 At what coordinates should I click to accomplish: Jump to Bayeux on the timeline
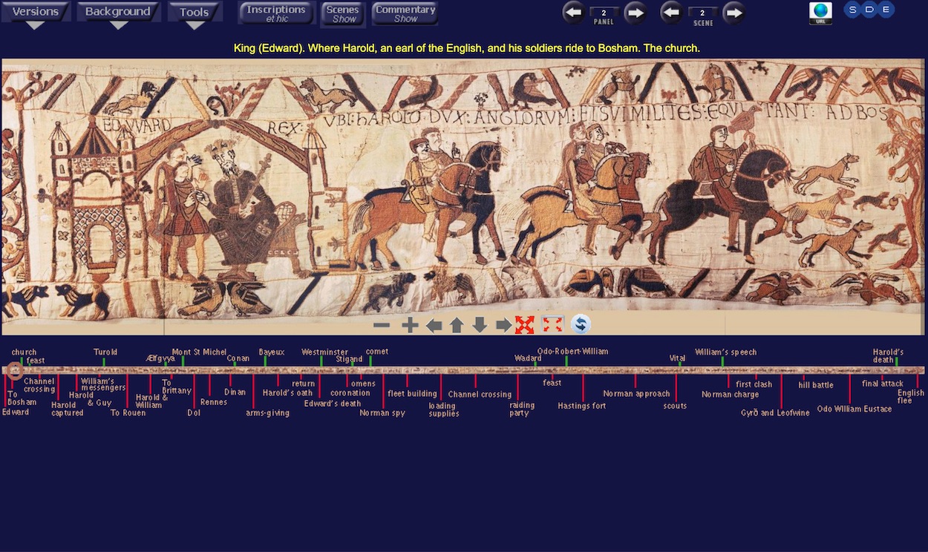tap(272, 352)
